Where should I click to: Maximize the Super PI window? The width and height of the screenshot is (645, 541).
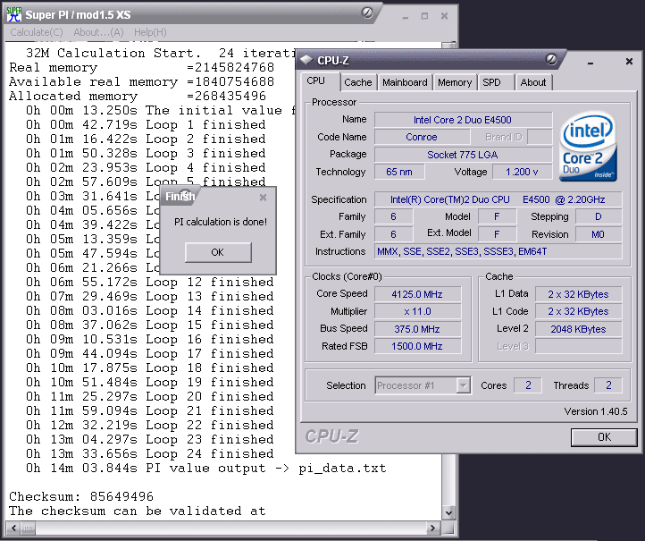pos(424,16)
